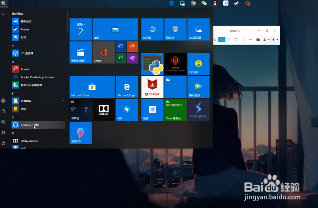The height and width of the screenshot is (208, 318).
Task: Open Dolby Access in the app list
Action: 38,141
